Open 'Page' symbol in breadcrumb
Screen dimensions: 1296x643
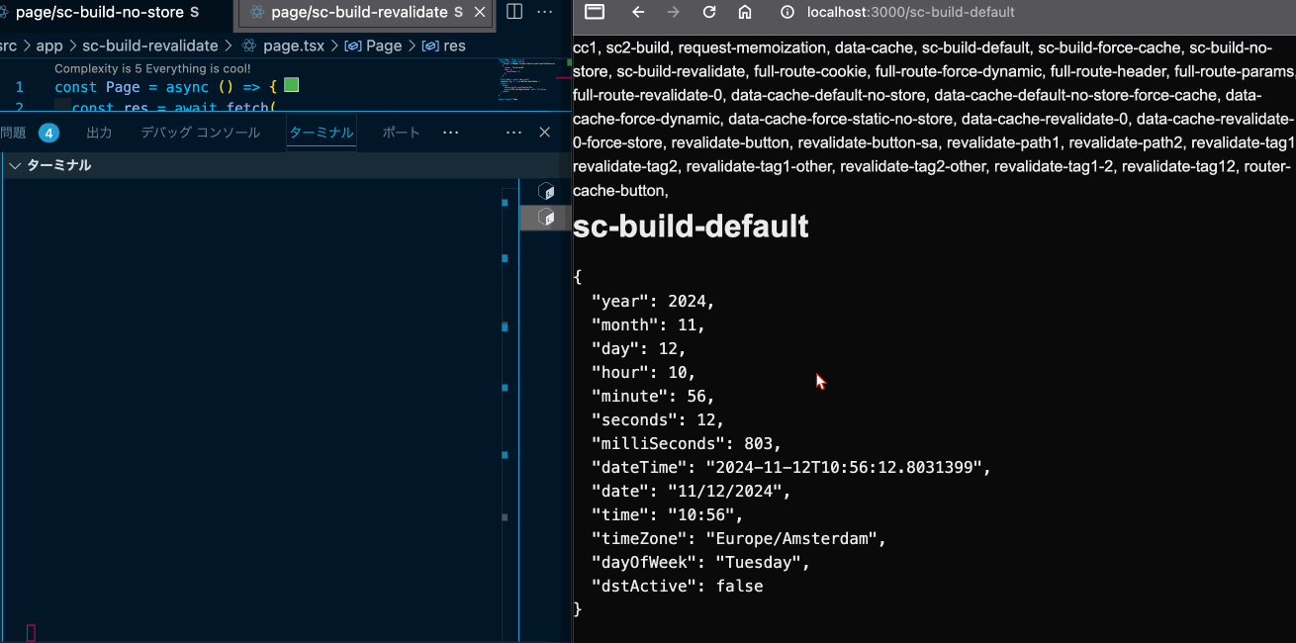(x=373, y=46)
